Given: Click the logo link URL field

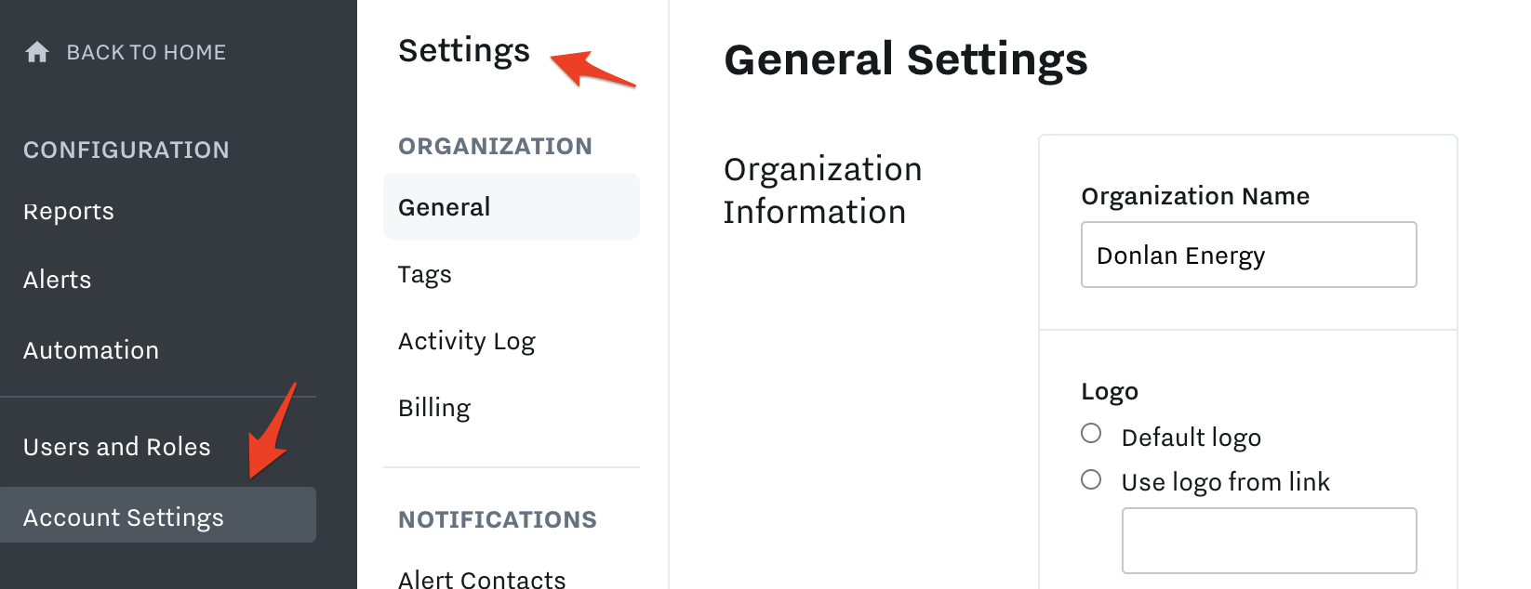Looking at the screenshot, I should (1270, 541).
